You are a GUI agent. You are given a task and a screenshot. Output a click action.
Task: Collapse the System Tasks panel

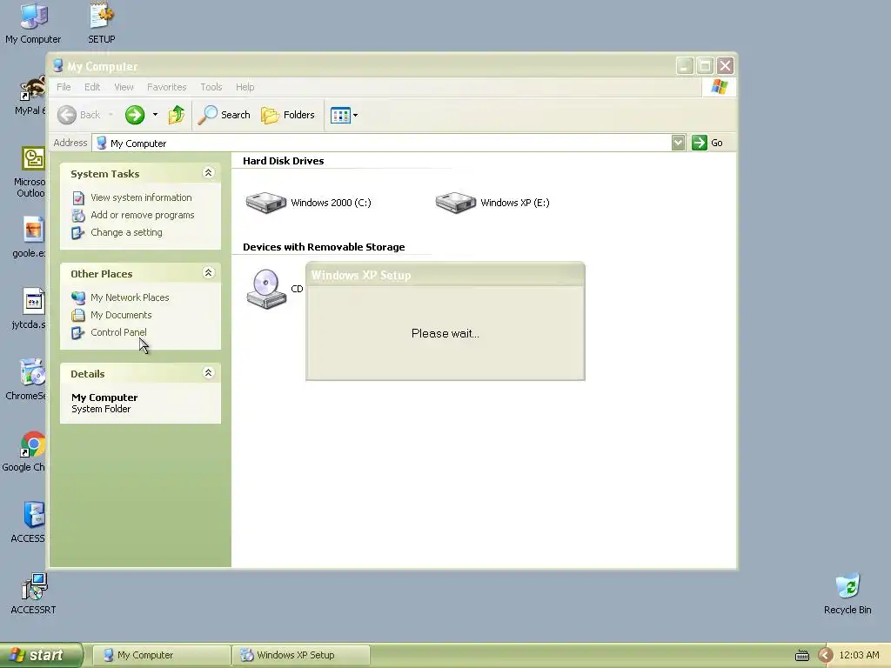click(209, 173)
